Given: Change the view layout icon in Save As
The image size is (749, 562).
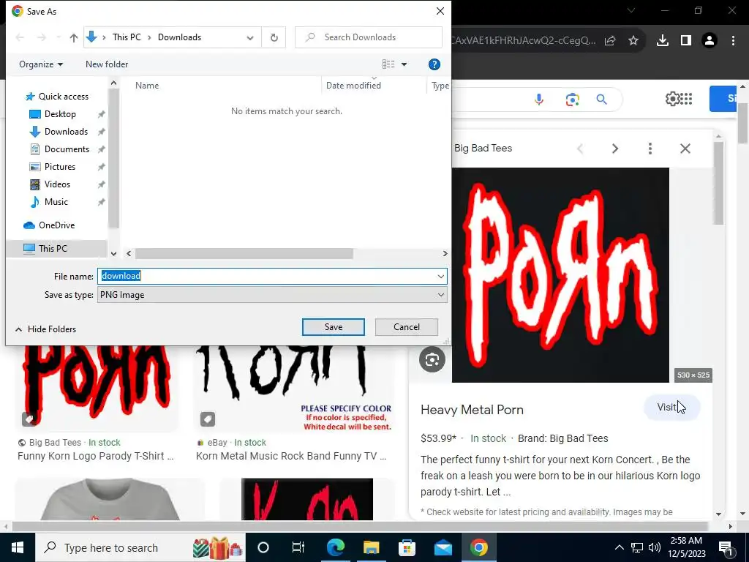Looking at the screenshot, I should click(388, 64).
